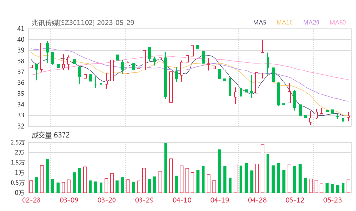
Task: Click the tallest green volume bar
Action: pos(165,168)
